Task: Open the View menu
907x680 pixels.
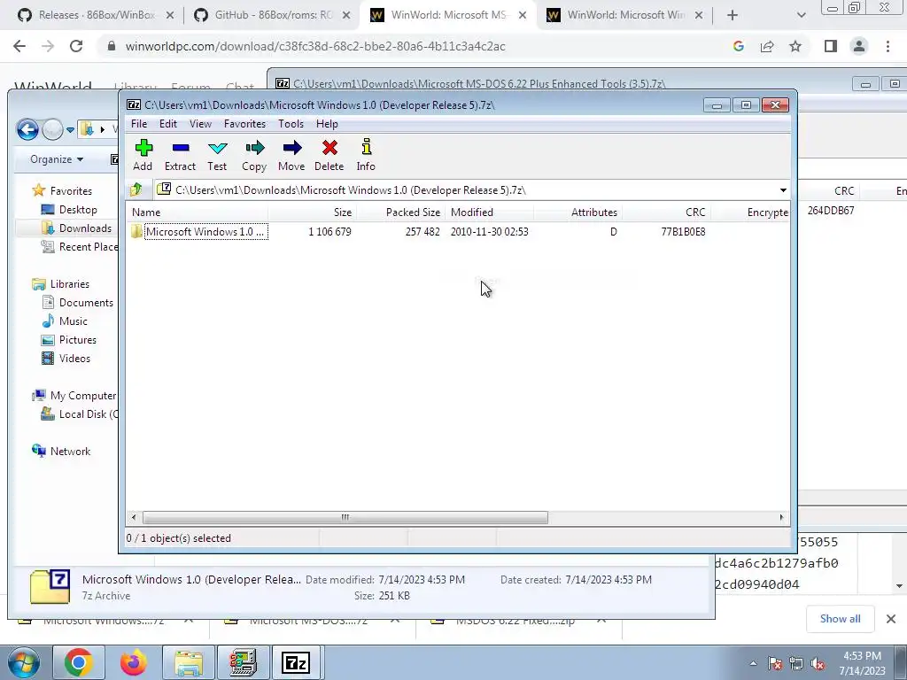Action: [201, 124]
